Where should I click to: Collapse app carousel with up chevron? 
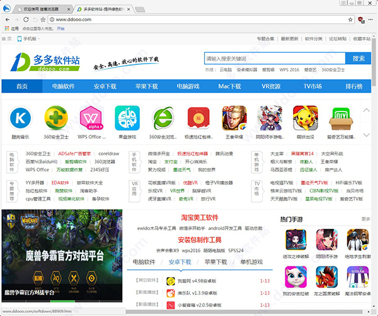pos(367,110)
